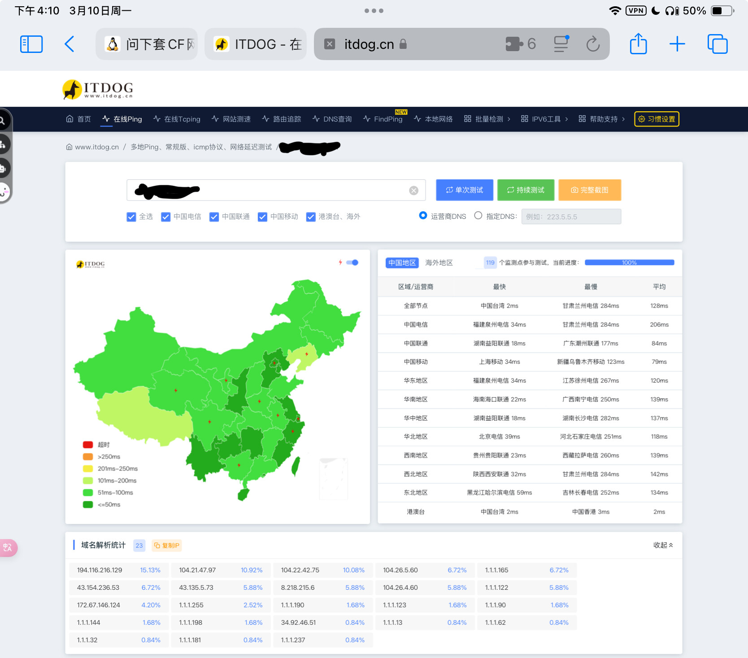Open the extensions puzzle icon
Screen dimensions: 748x658
[514, 44]
